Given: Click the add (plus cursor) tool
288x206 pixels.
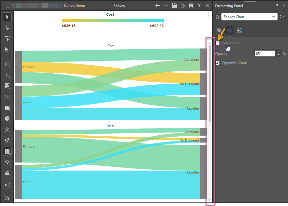Looking at the screenshot, I should (x=7, y=28).
